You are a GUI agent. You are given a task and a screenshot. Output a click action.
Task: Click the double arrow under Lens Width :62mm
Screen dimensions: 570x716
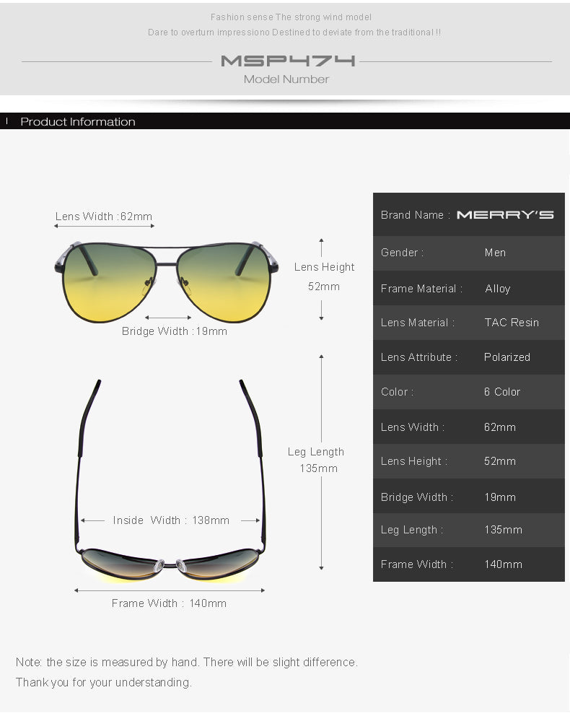(104, 227)
